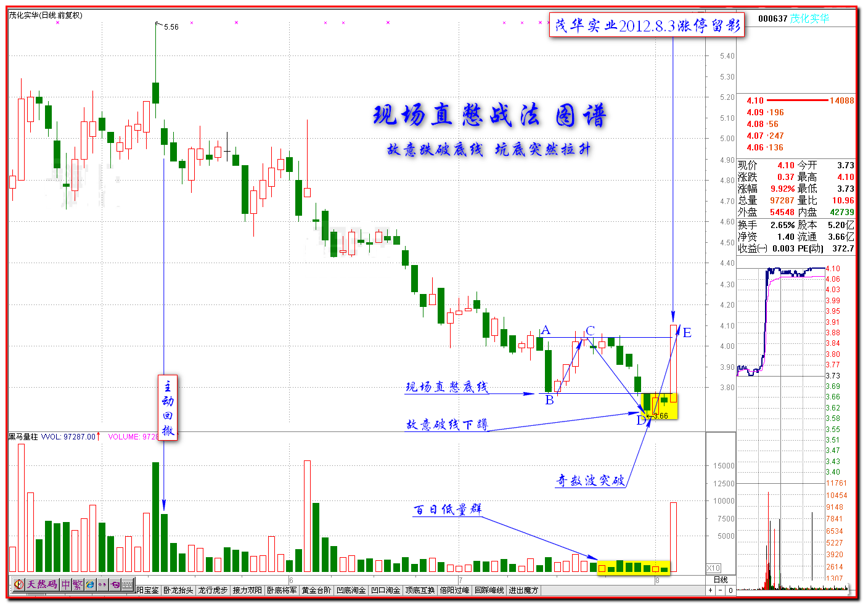This screenshot has width=863, height=604.
Task: Toggle the 中 Chinese/English mode icon
Action: [66, 584]
